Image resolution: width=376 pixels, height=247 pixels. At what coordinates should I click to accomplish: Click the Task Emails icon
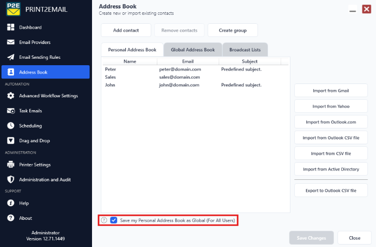point(10,111)
